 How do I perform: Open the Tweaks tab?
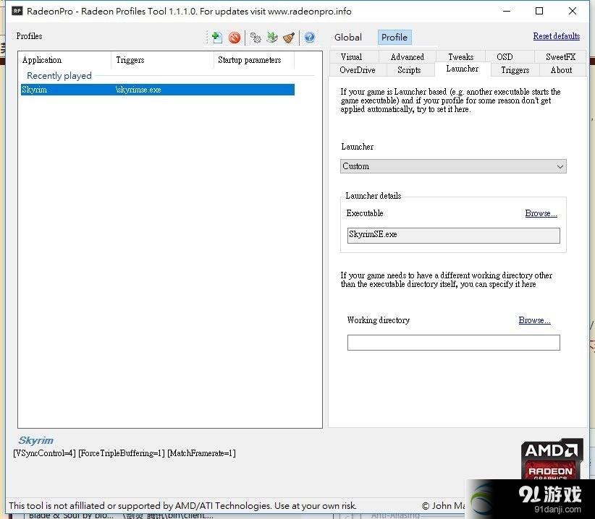(x=460, y=57)
